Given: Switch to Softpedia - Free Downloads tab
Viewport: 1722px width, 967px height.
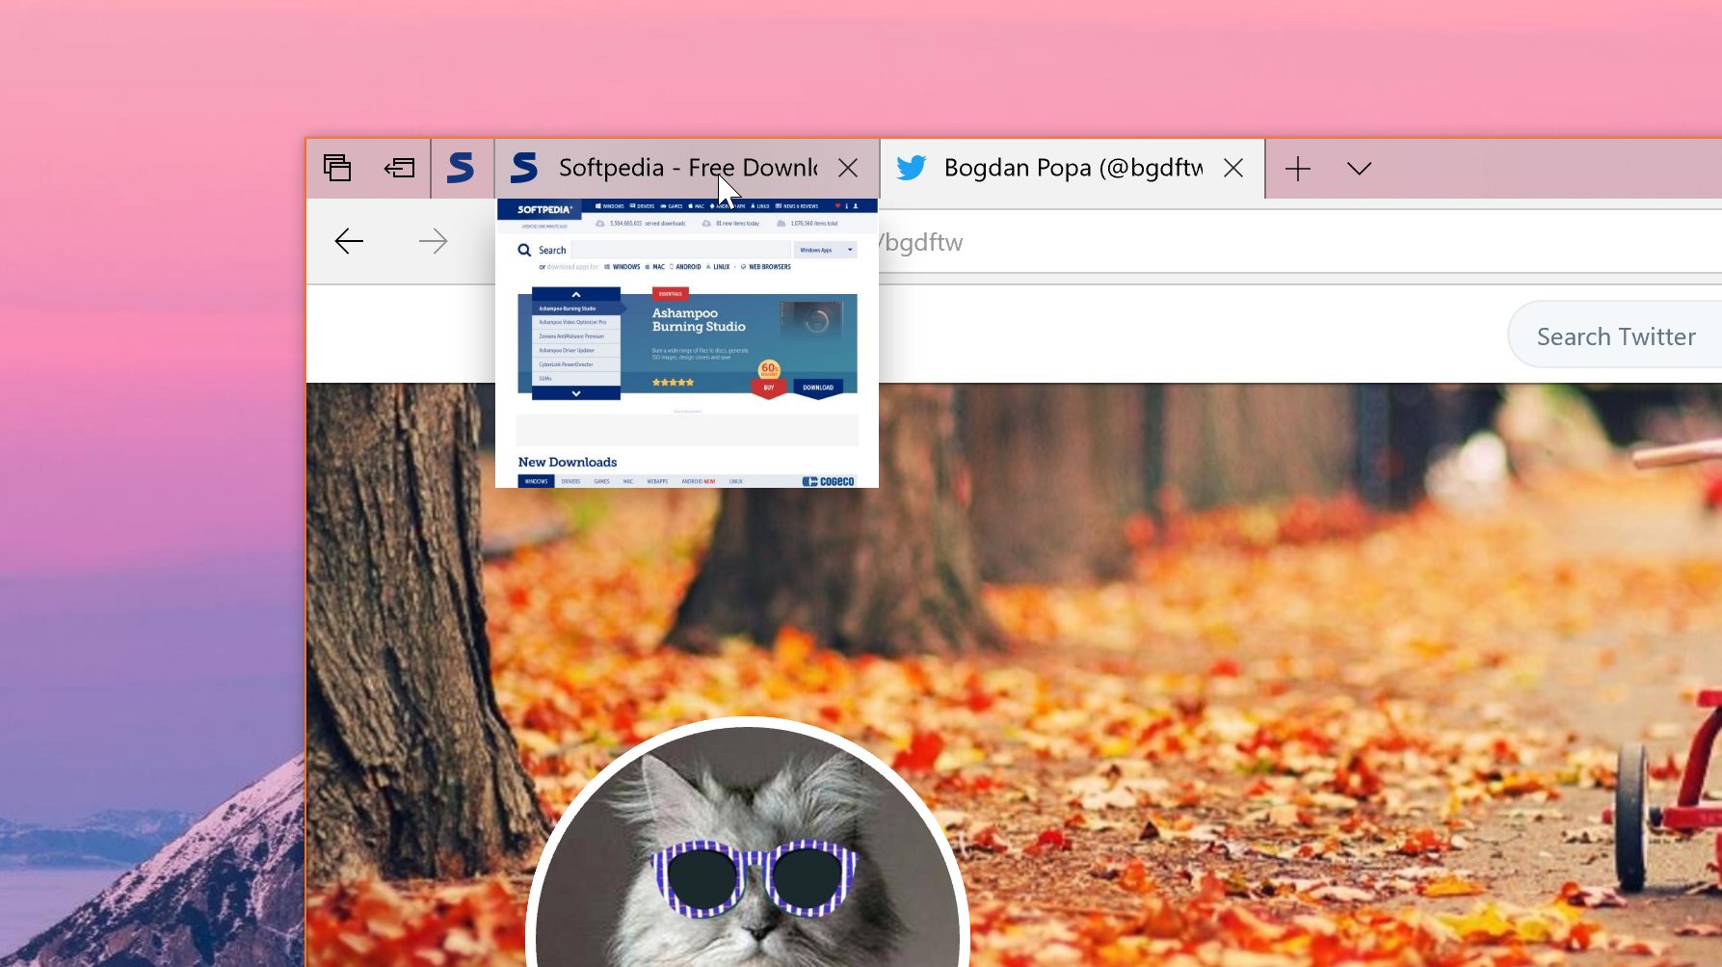Looking at the screenshot, I should coord(687,168).
